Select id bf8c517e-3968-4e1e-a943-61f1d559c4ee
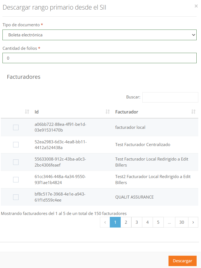 coord(60,197)
